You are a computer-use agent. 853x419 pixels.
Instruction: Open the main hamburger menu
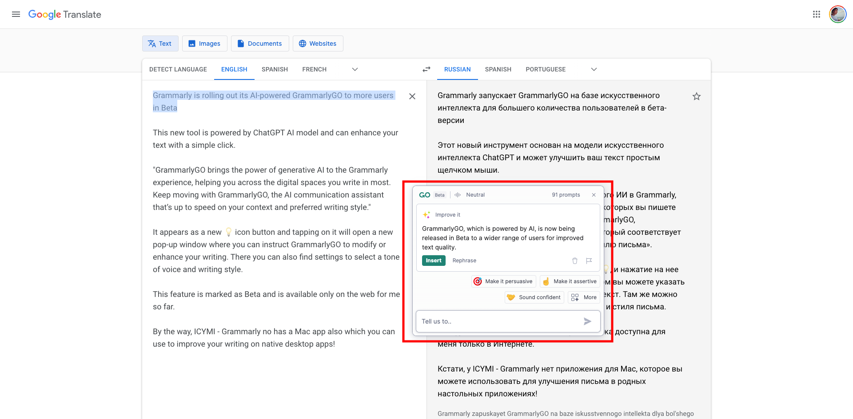click(16, 14)
